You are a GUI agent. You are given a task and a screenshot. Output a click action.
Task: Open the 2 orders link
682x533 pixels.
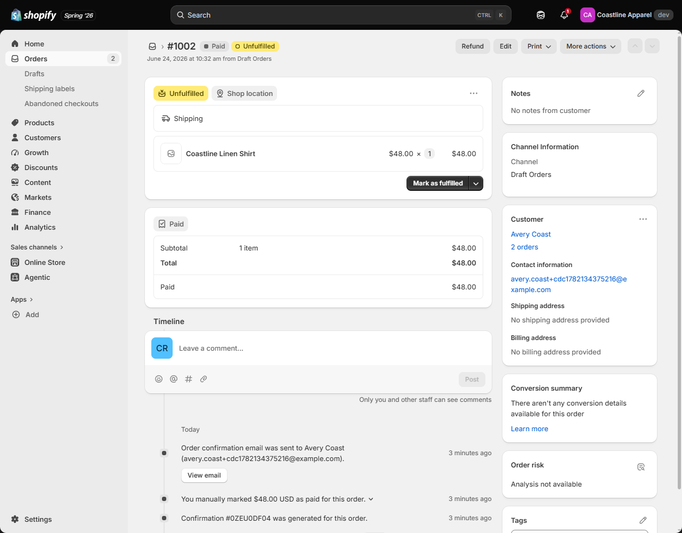click(x=524, y=247)
